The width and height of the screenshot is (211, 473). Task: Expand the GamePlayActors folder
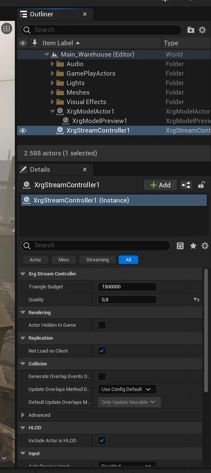pos(52,73)
